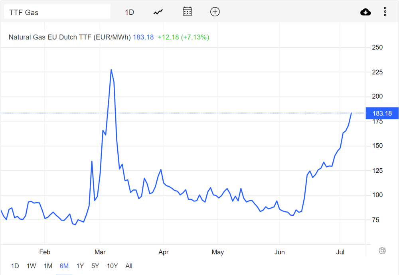
Task: Click the 250 price axis label
Action: pyautogui.click(x=377, y=47)
